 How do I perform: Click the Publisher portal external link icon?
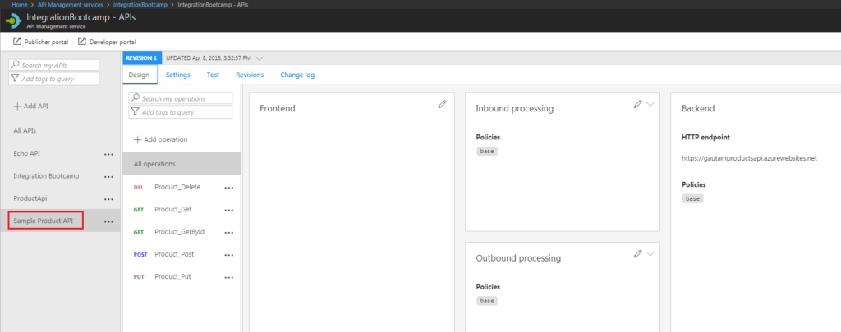coord(17,41)
